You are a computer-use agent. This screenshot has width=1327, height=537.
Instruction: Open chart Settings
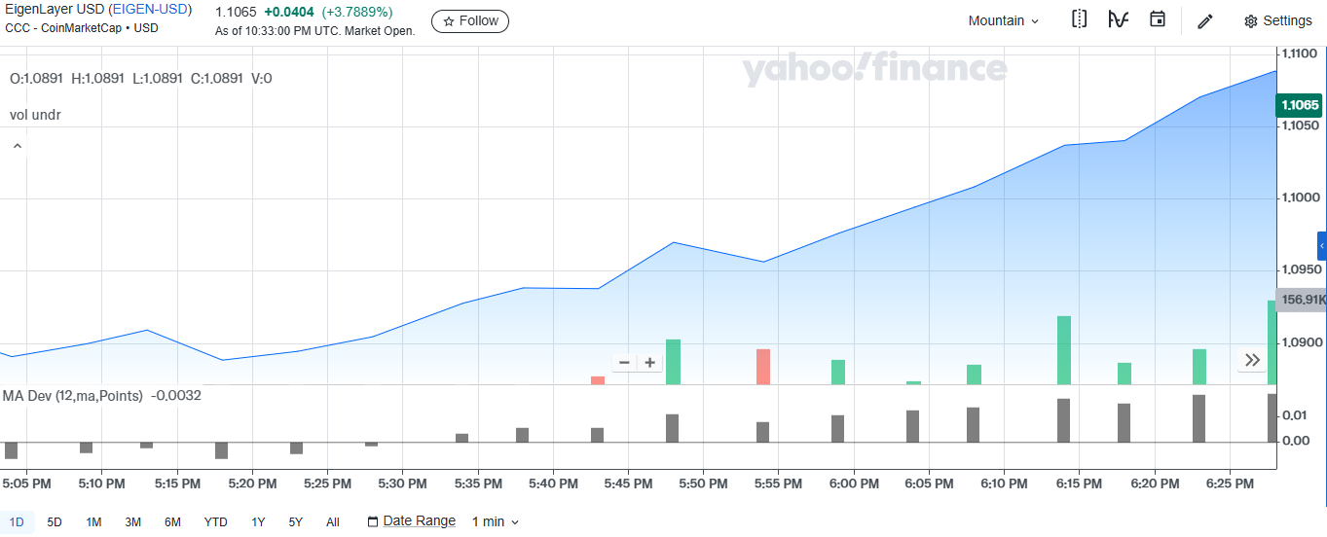coord(1278,20)
